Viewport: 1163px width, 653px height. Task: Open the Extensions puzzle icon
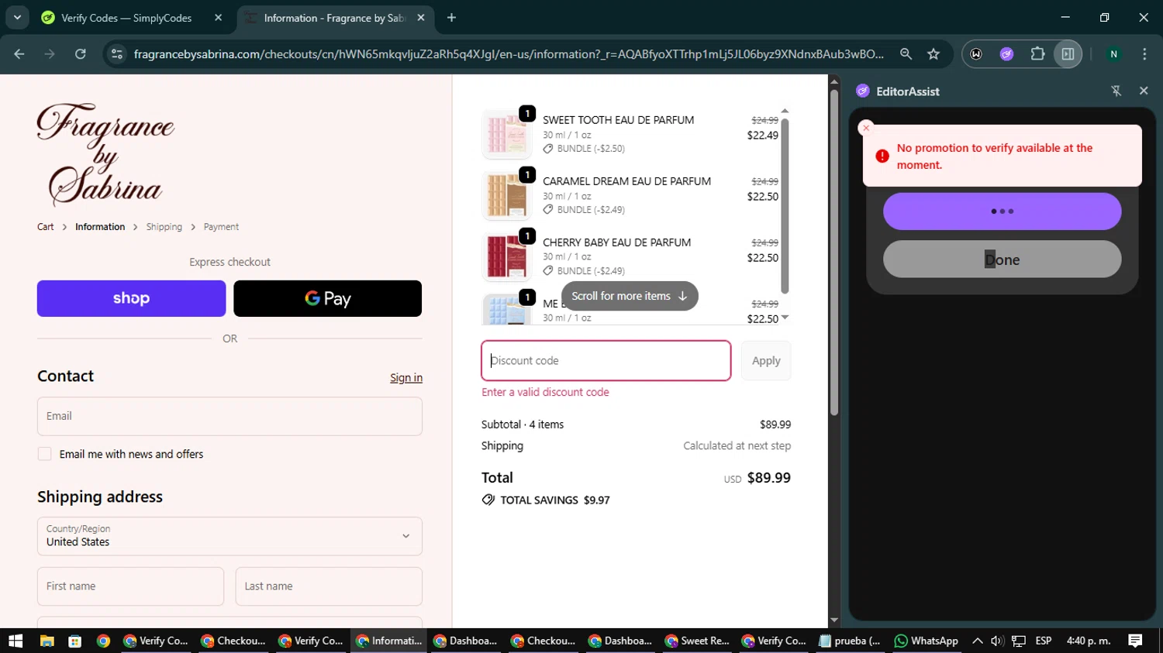1037,53
